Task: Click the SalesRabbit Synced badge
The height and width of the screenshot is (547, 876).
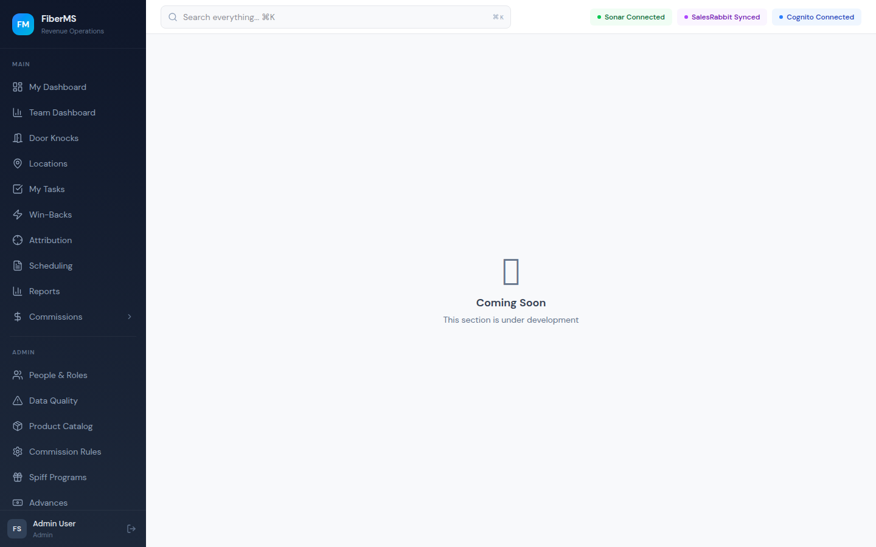Action: click(x=721, y=17)
